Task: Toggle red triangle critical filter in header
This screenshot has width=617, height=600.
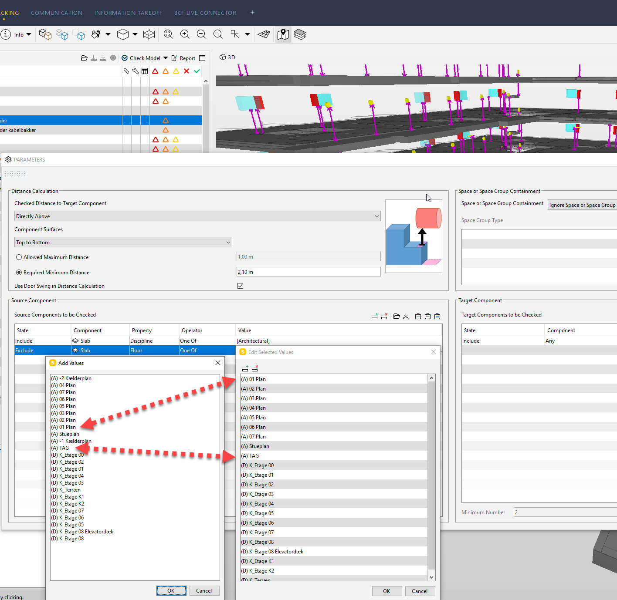Action: pos(155,71)
